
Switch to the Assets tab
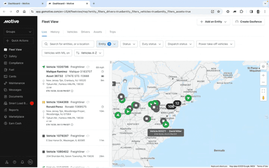click(97, 32)
